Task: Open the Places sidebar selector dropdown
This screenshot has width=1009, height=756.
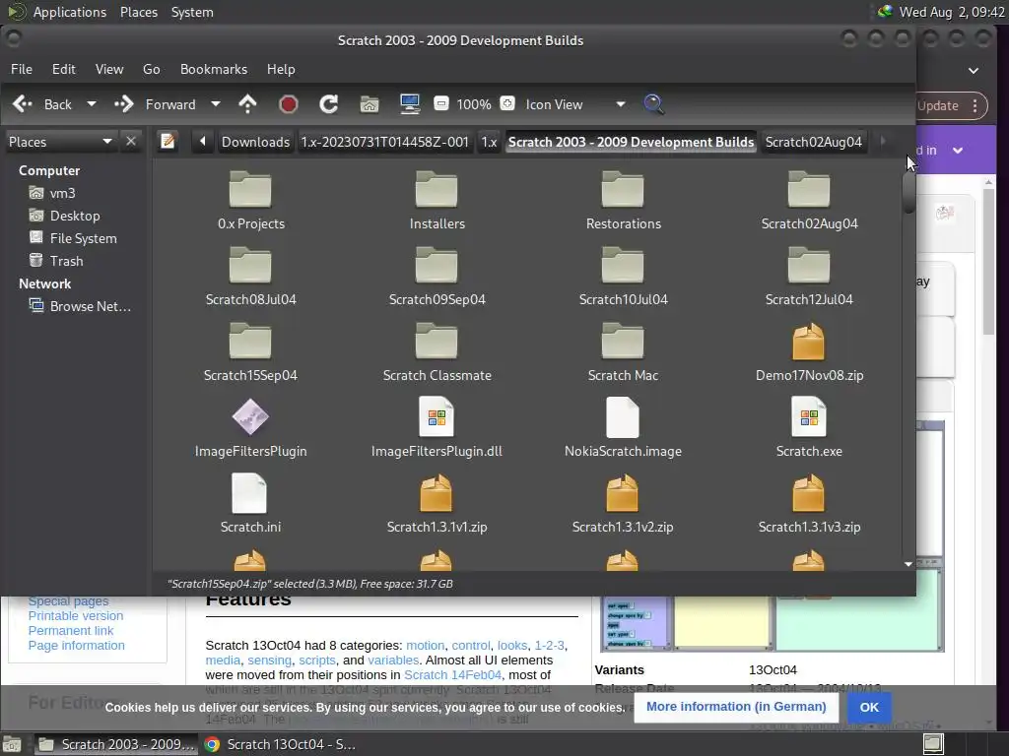Action: coord(60,142)
